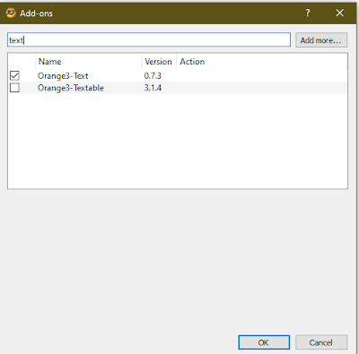Click version 3.1.4 cell
Image resolution: width=359 pixels, height=354 pixels.
(153, 88)
